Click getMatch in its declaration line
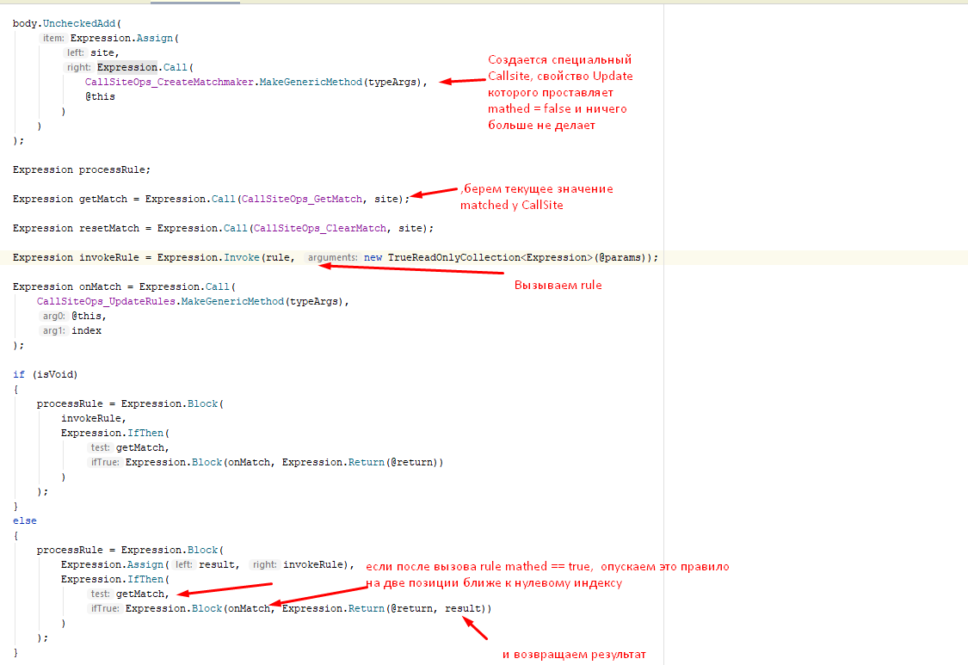 103,200
